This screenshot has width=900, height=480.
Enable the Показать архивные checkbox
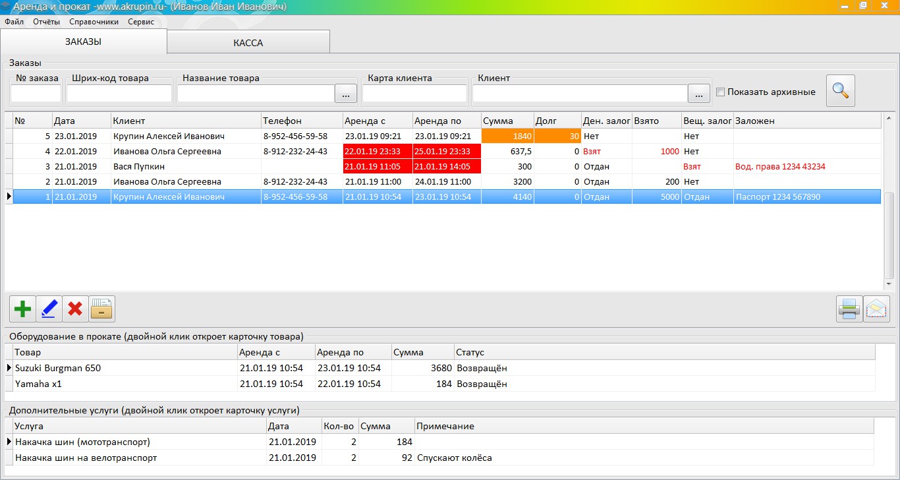click(x=720, y=92)
